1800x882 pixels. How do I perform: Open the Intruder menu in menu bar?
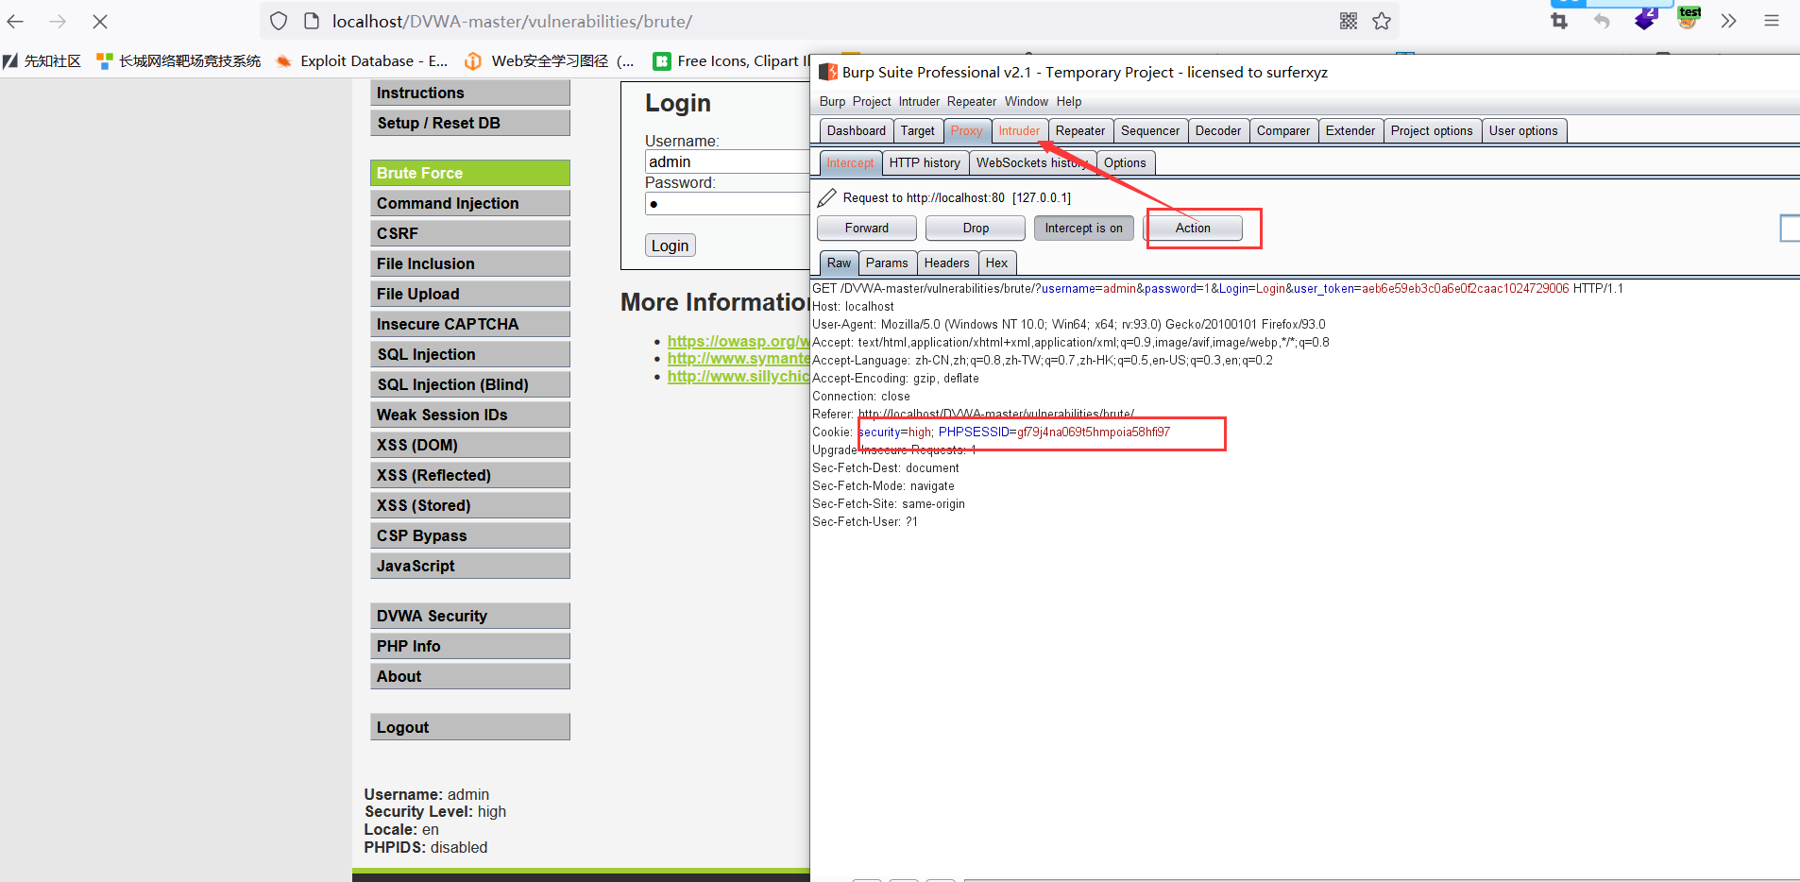click(919, 102)
